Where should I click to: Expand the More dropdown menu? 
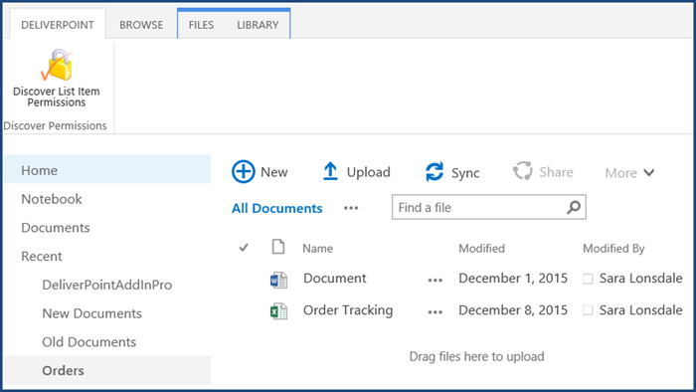coord(629,173)
